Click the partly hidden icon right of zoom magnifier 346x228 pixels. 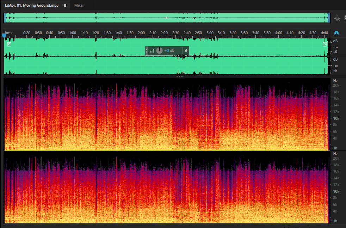[x=345, y=18]
